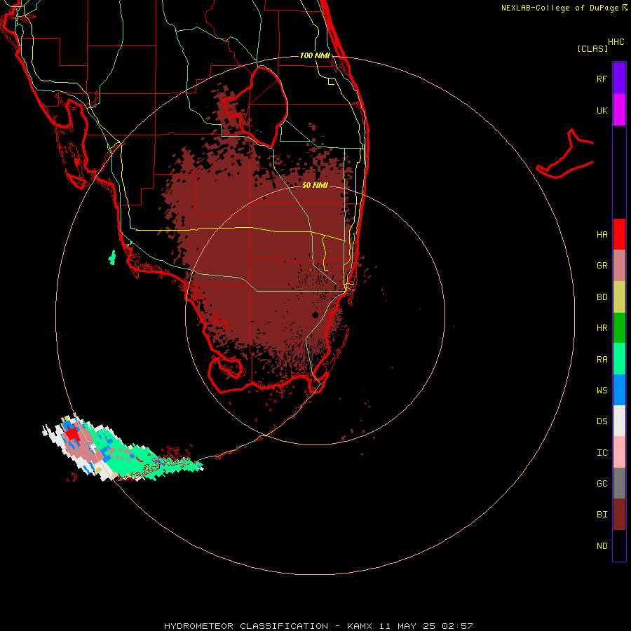Click the HHC product label

616,42
